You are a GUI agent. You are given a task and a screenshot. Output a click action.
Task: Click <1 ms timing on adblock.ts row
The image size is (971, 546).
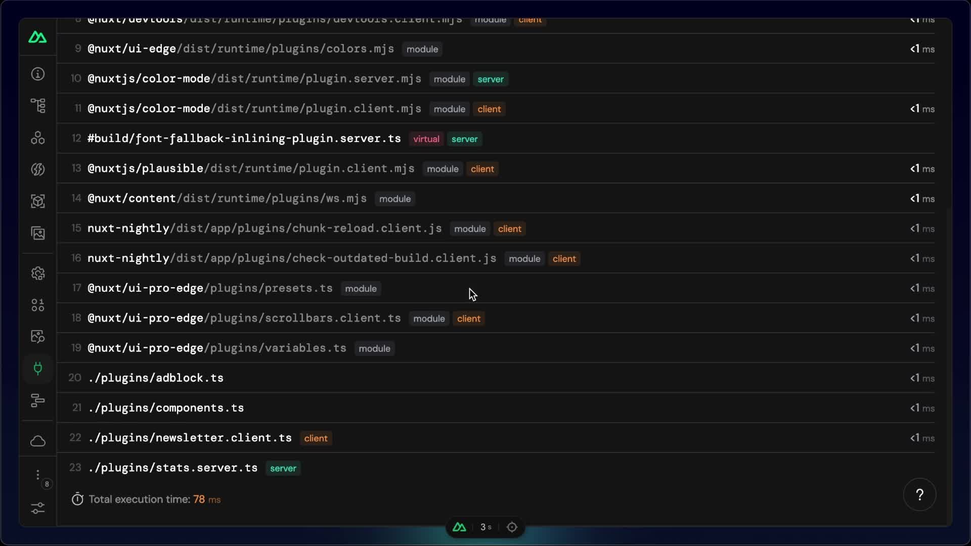922,378
